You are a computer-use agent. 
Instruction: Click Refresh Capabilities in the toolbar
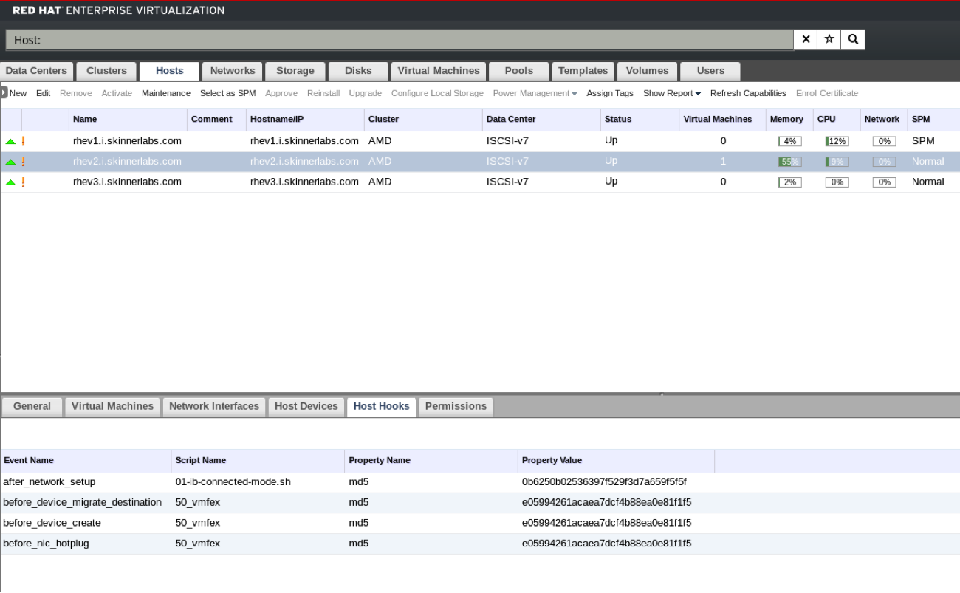click(x=748, y=93)
